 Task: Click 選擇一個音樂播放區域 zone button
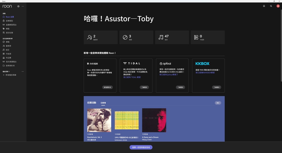coord(141,148)
